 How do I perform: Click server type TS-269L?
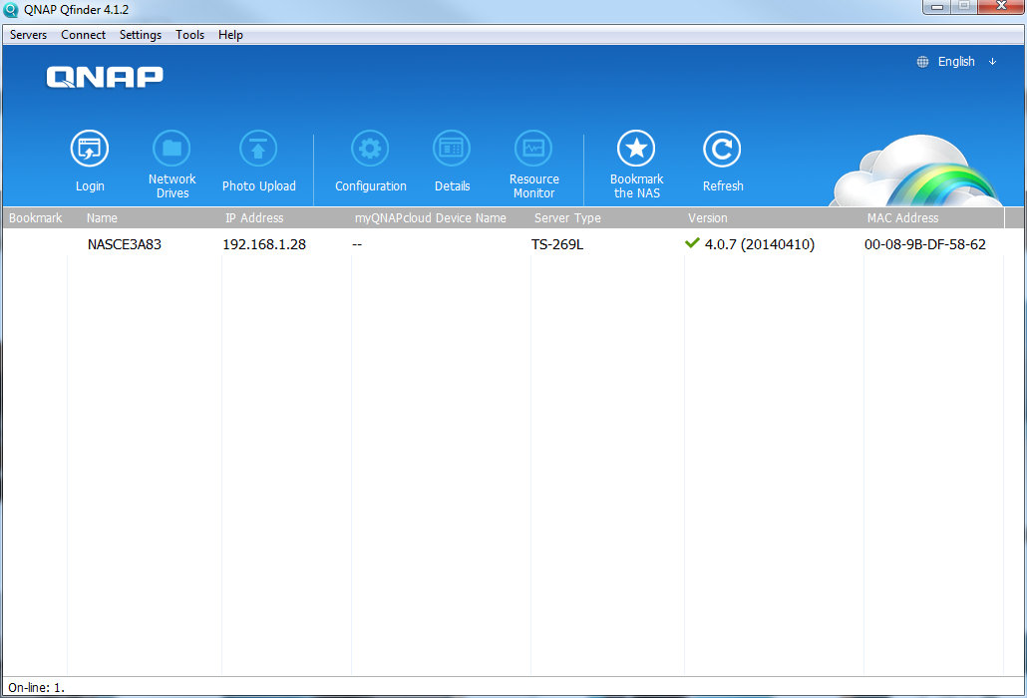tap(557, 244)
